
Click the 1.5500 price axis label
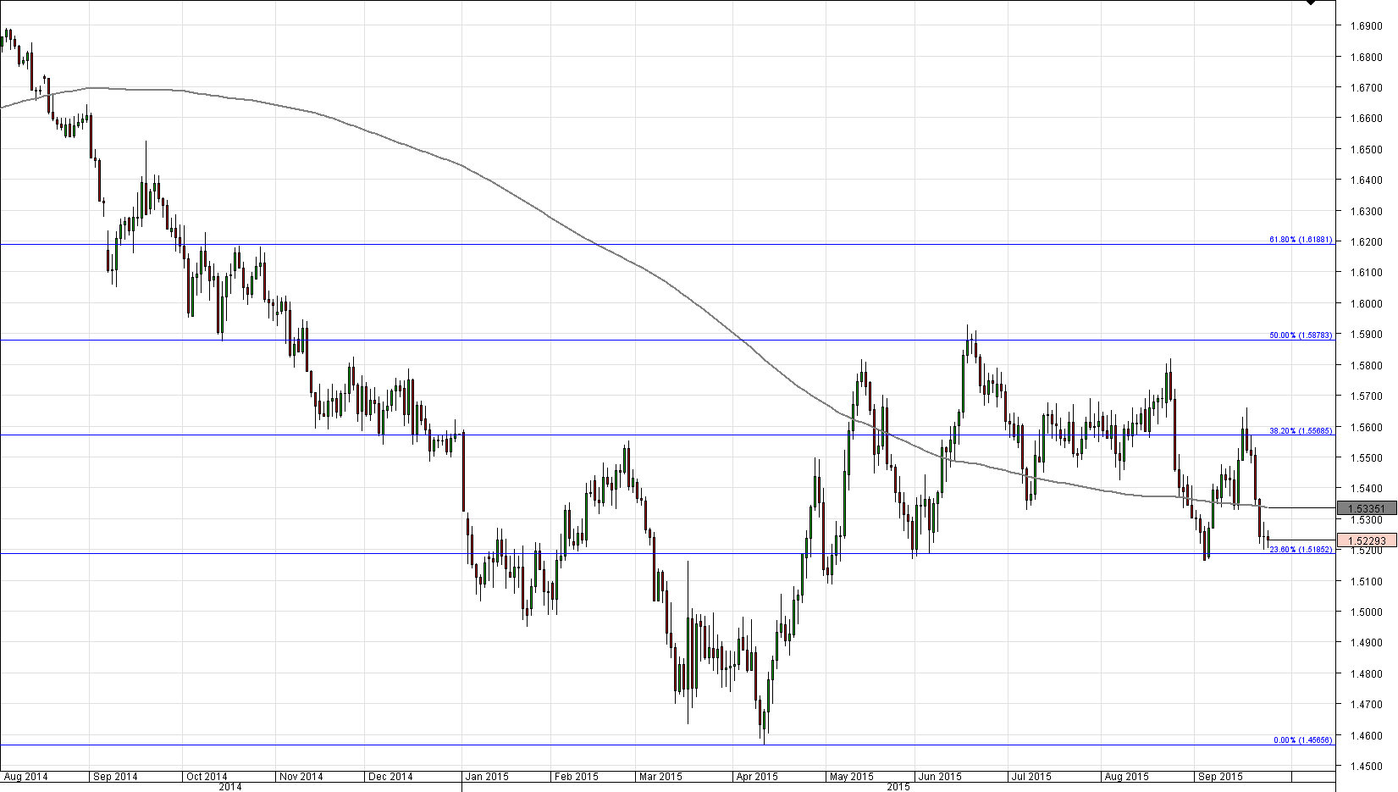point(1366,458)
